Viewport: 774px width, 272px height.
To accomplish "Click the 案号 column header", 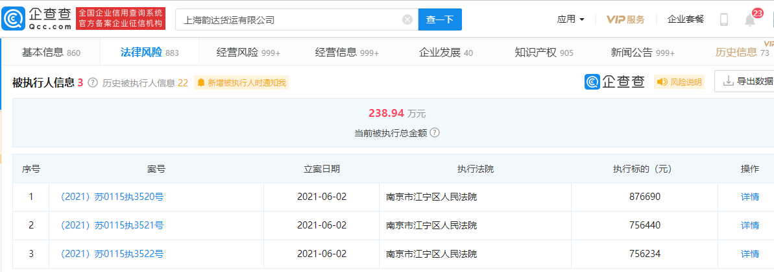I will [x=156, y=169].
